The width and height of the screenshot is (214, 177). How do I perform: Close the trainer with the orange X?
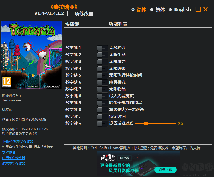[x=205, y=10]
